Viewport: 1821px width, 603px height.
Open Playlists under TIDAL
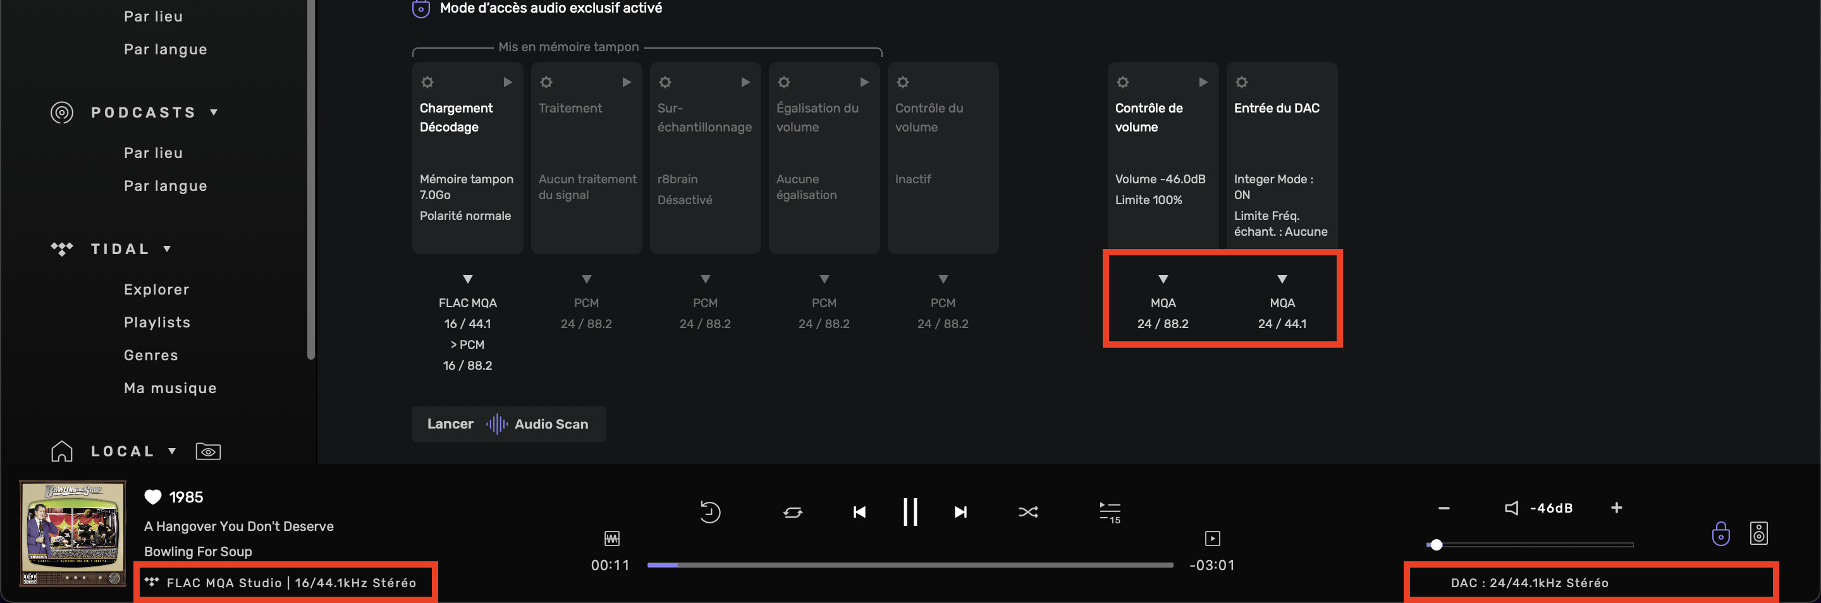pos(157,322)
